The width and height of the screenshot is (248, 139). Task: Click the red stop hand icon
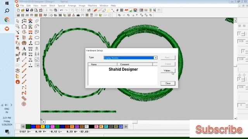click(18, 82)
